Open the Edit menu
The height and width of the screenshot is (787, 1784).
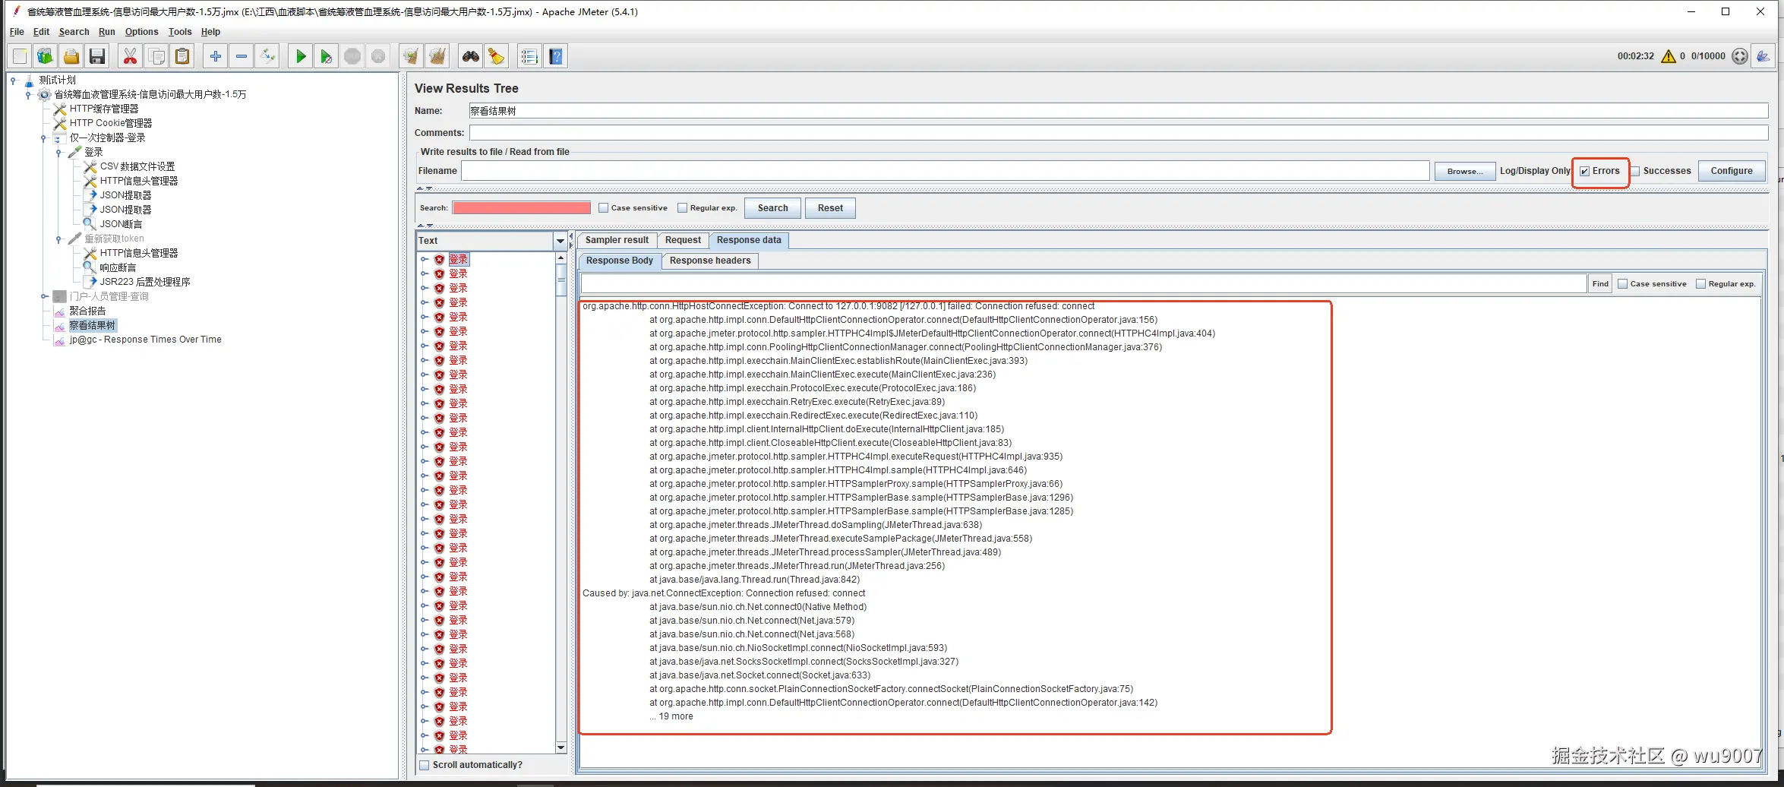41,32
